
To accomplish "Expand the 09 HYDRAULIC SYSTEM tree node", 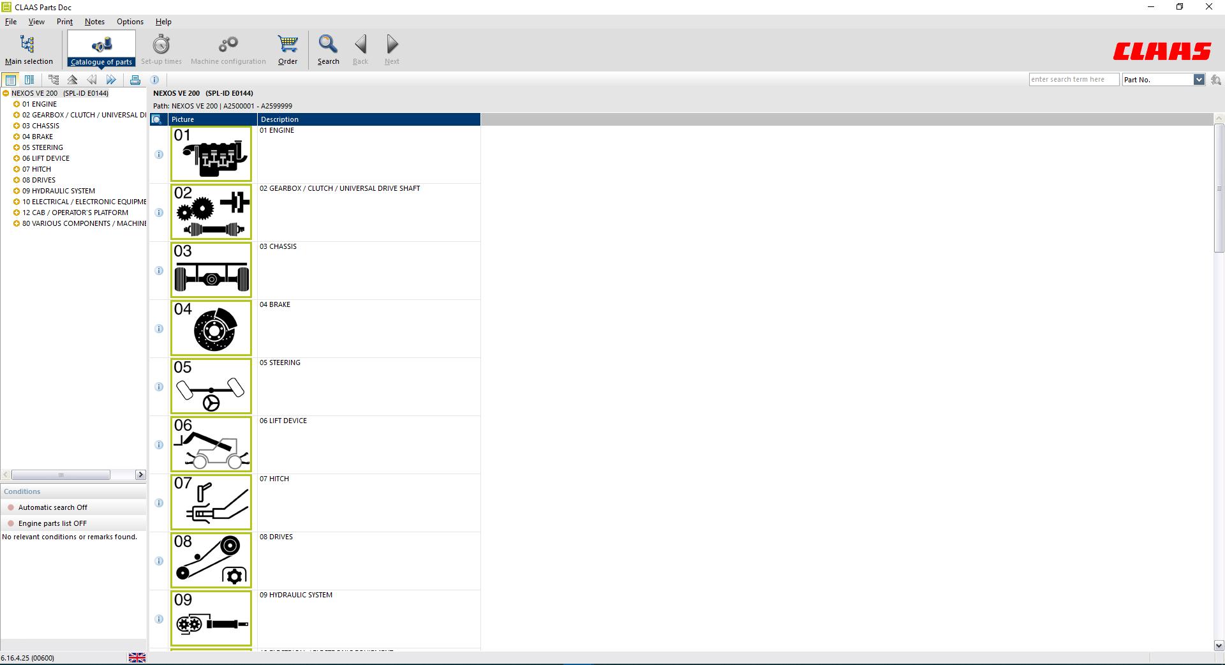I will (17, 191).
